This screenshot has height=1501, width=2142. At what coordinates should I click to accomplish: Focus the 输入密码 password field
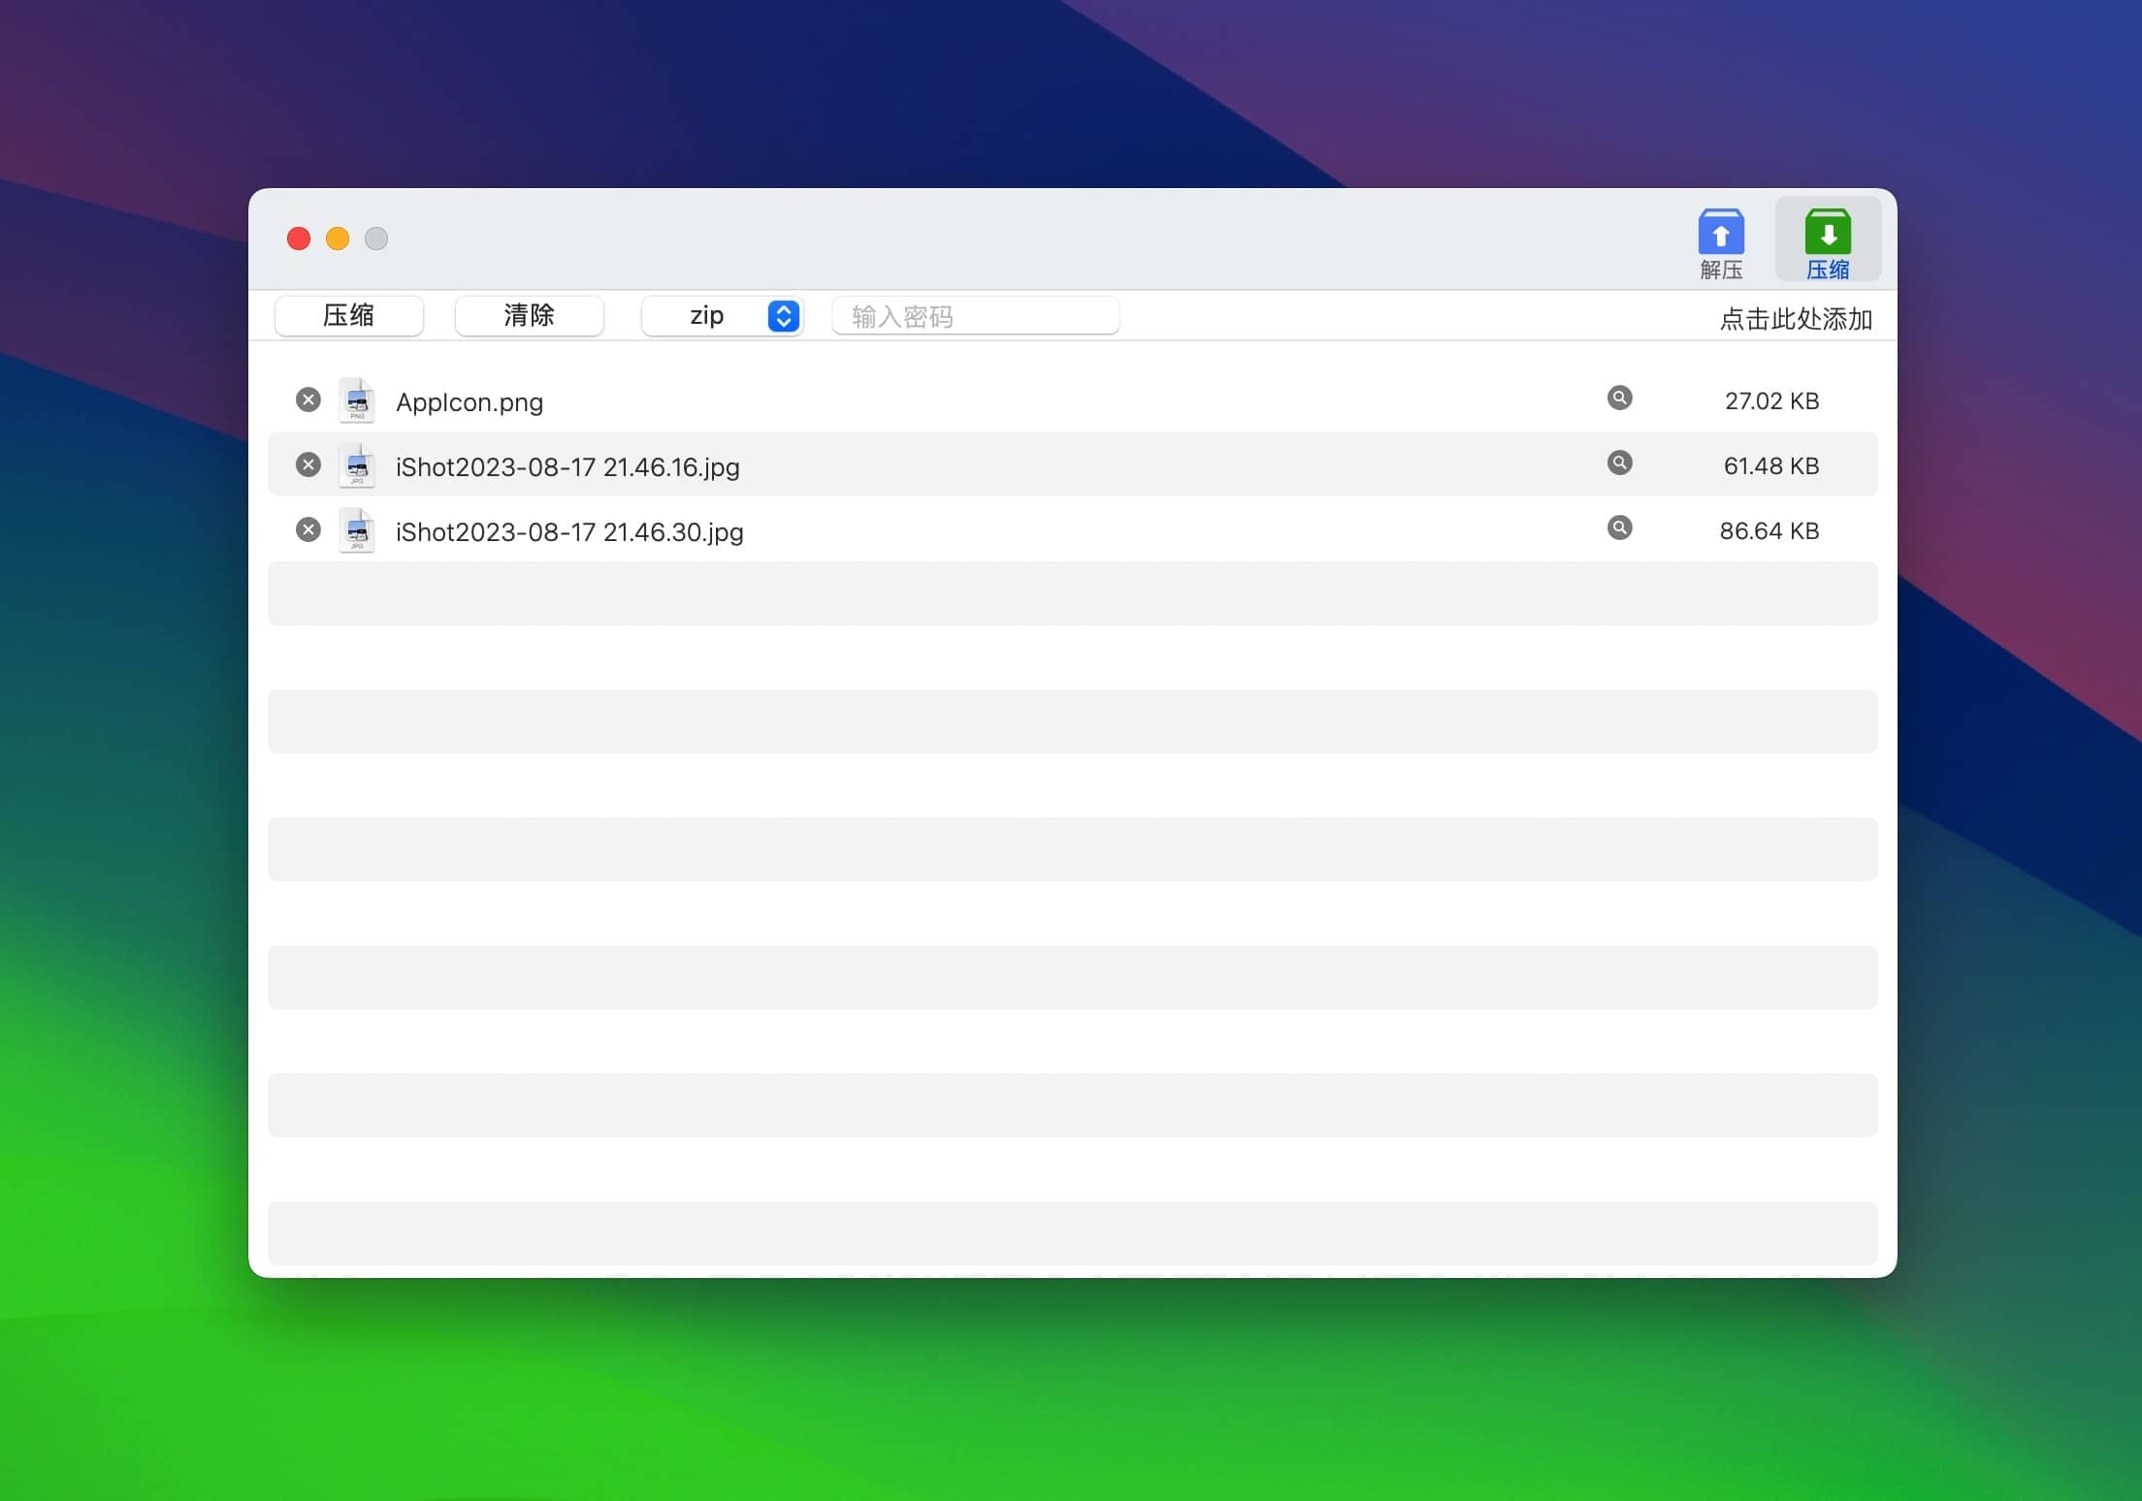[975, 316]
